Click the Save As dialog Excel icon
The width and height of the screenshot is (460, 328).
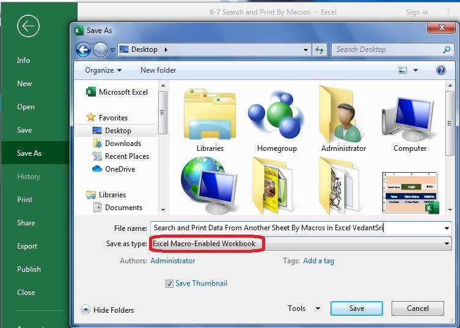click(x=78, y=31)
